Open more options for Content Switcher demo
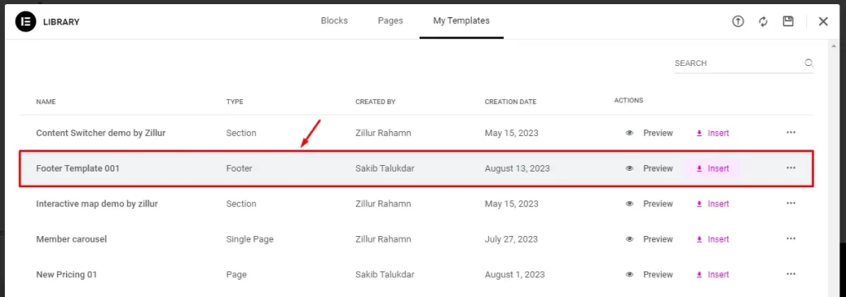Viewport: 846px width, 297px height. click(791, 133)
